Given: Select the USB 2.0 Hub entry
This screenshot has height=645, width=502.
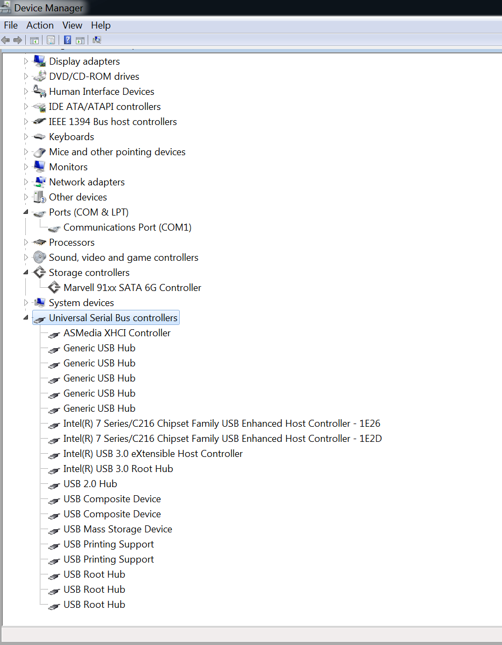Looking at the screenshot, I should point(90,484).
